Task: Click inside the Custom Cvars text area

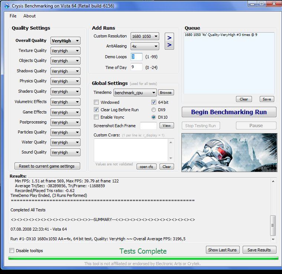Action: (x=131, y=150)
